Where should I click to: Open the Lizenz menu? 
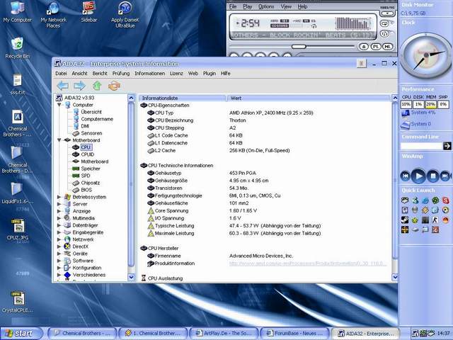pyautogui.click(x=176, y=74)
